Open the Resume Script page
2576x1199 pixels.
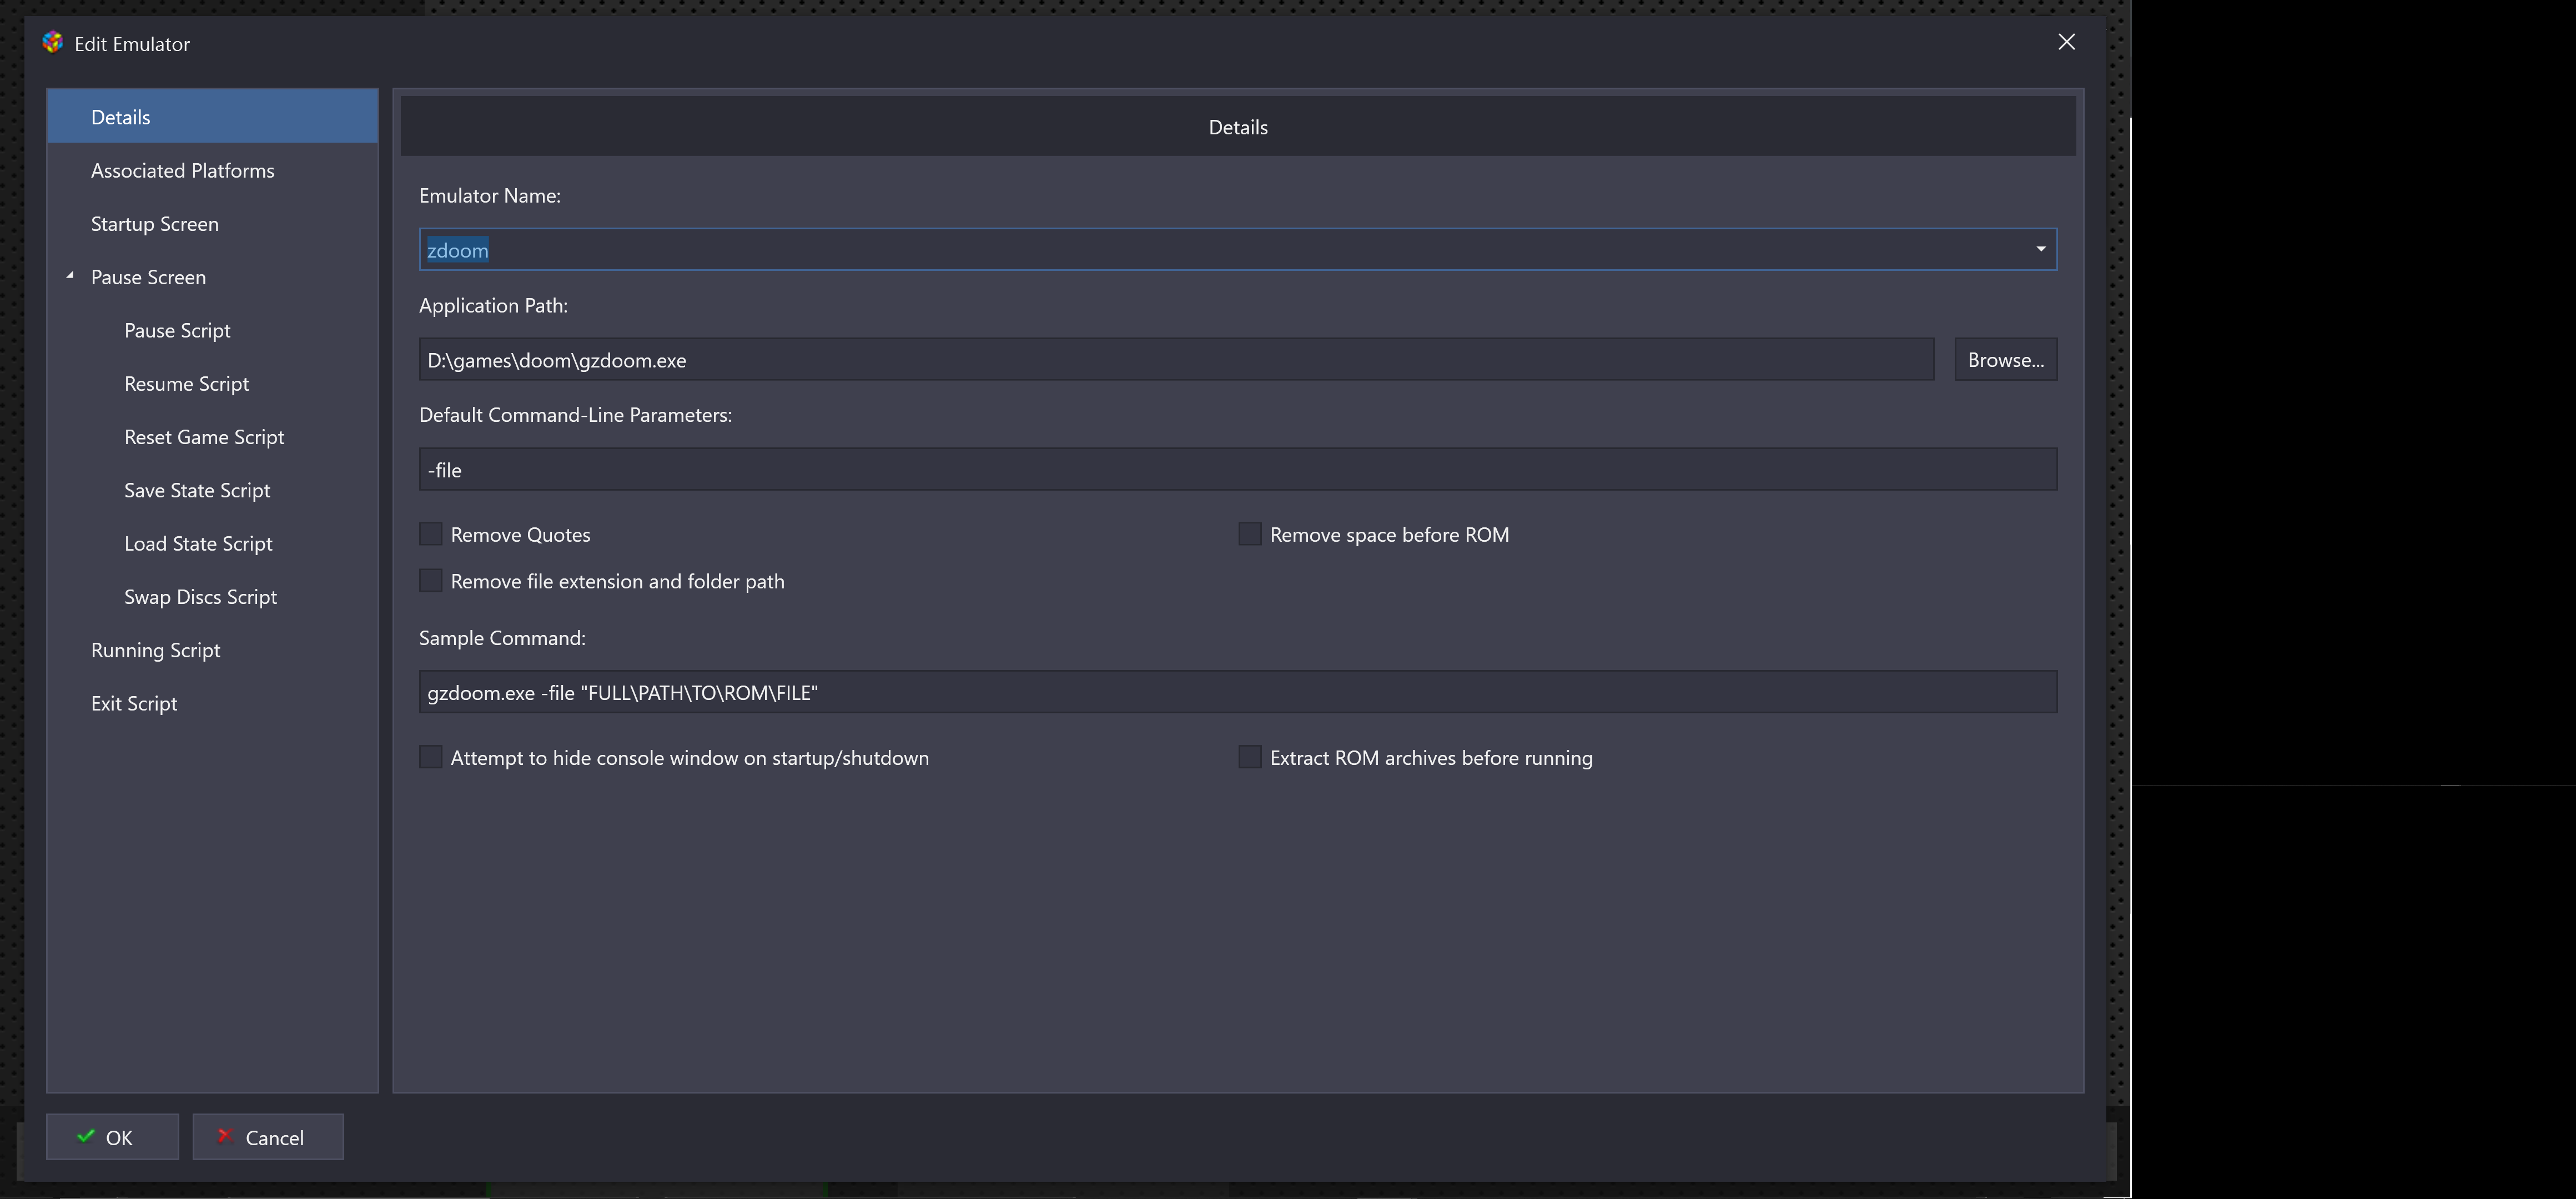186,383
